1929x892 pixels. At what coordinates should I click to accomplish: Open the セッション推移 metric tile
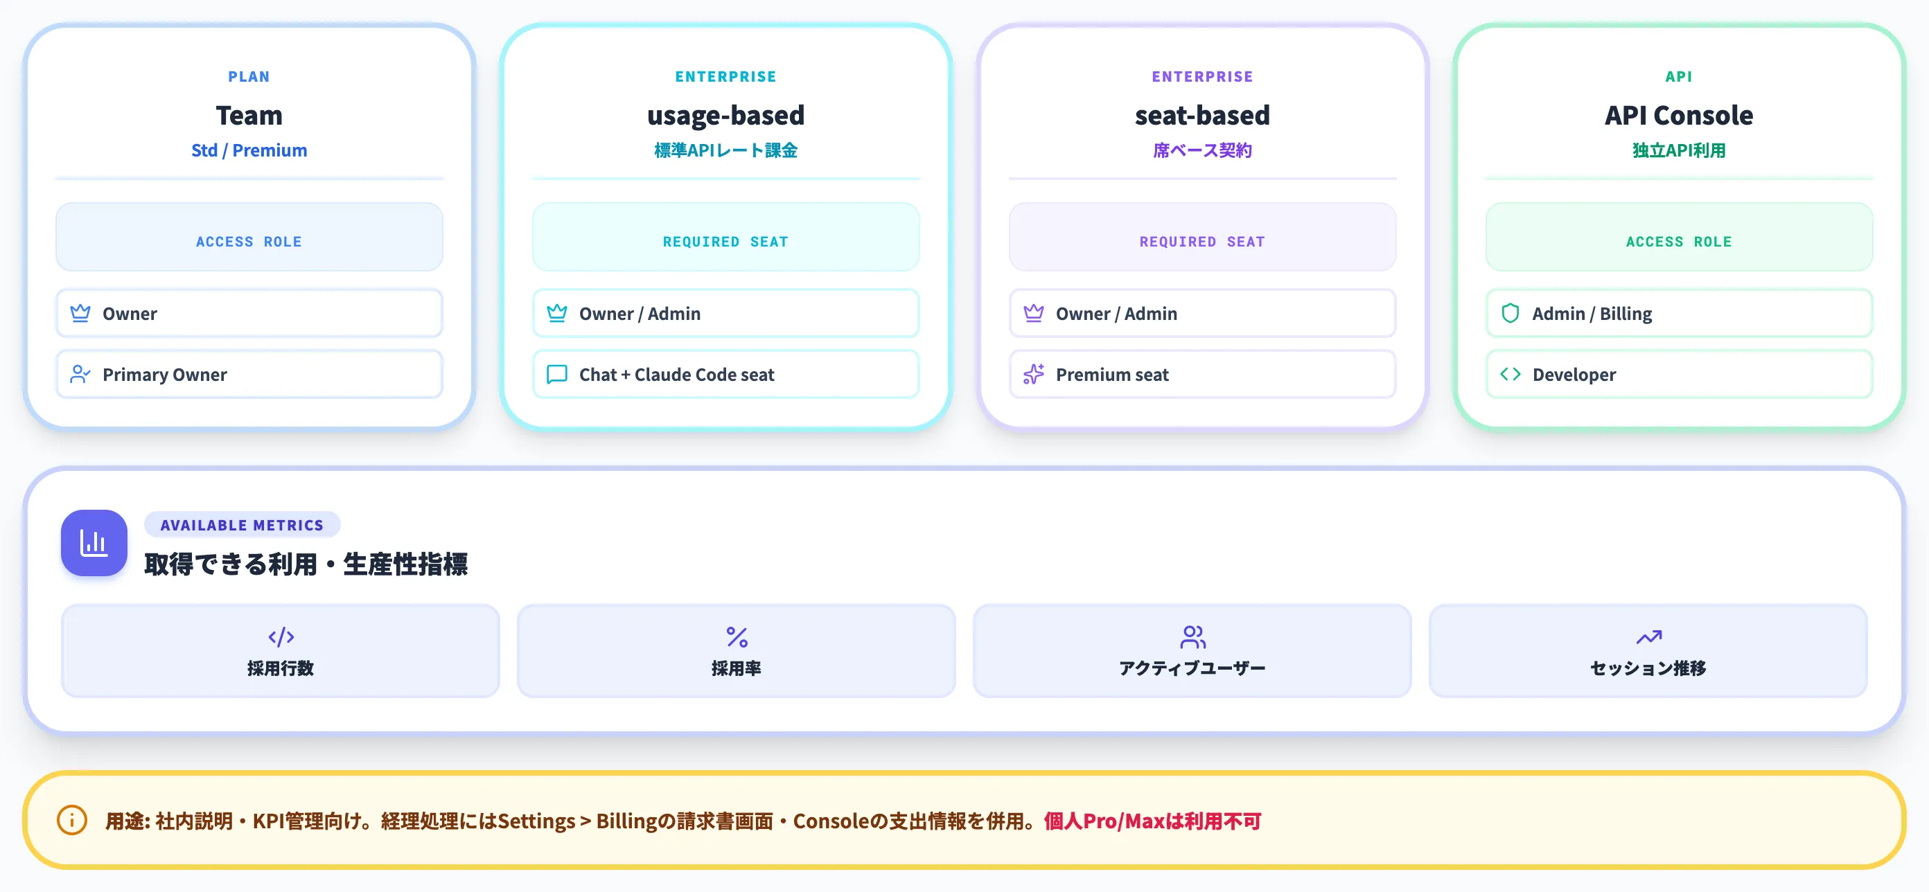pyautogui.click(x=1648, y=650)
